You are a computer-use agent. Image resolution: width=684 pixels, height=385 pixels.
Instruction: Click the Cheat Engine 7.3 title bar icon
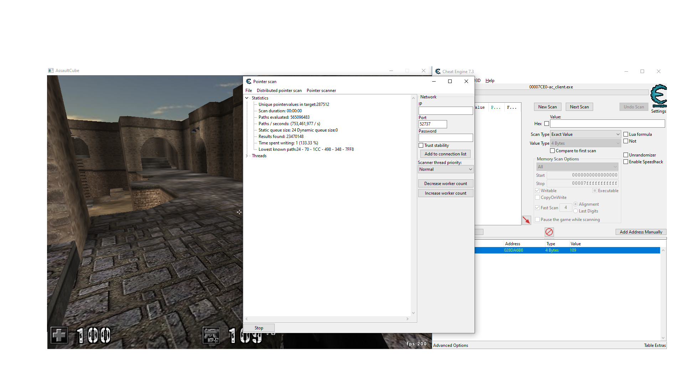pyautogui.click(x=437, y=72)
